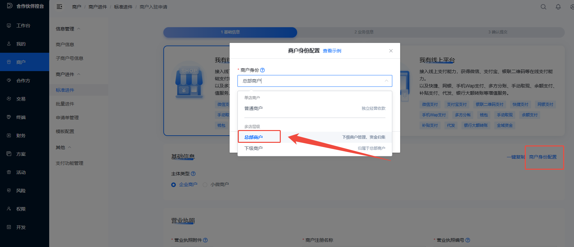Click the 查看示例 link in dialog
This screenshot has height=247, width=574.
point(332,51)
